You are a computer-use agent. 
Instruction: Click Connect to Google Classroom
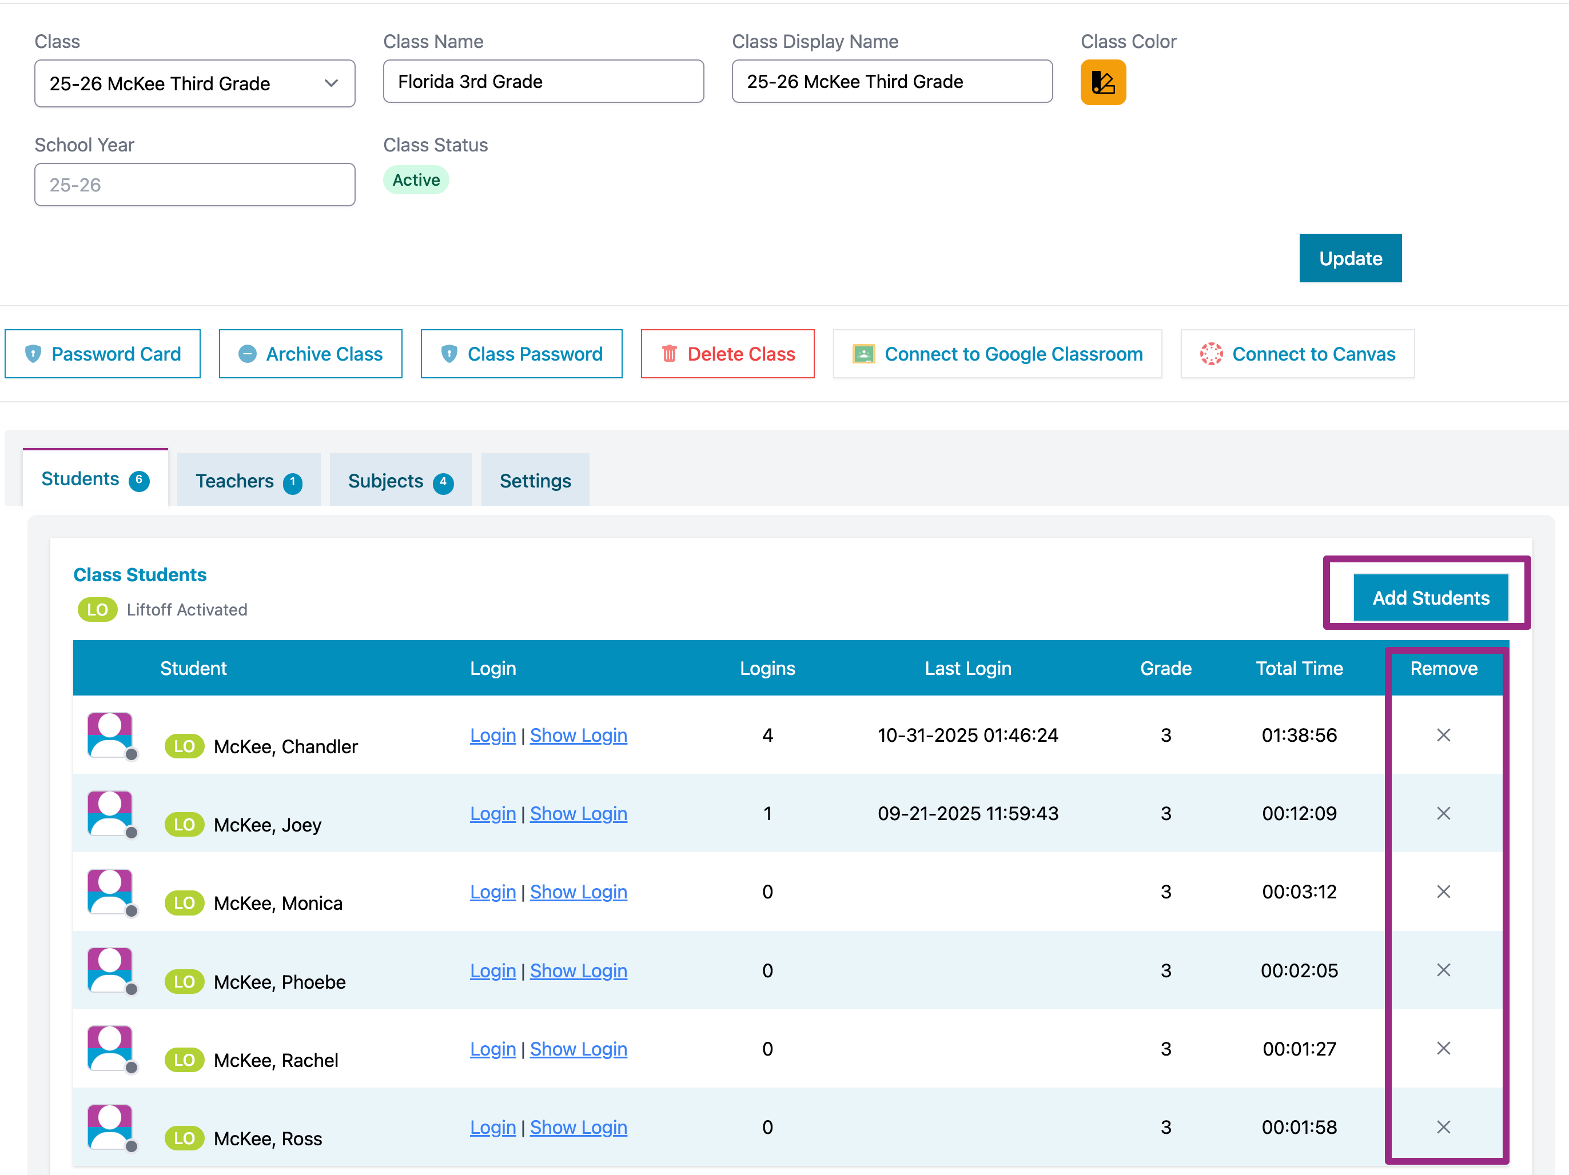point(997,354)
